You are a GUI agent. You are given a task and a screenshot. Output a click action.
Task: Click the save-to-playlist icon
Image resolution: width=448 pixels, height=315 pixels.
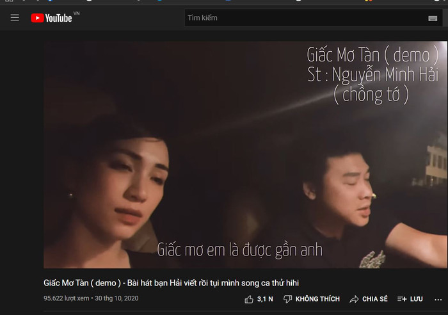402,299
